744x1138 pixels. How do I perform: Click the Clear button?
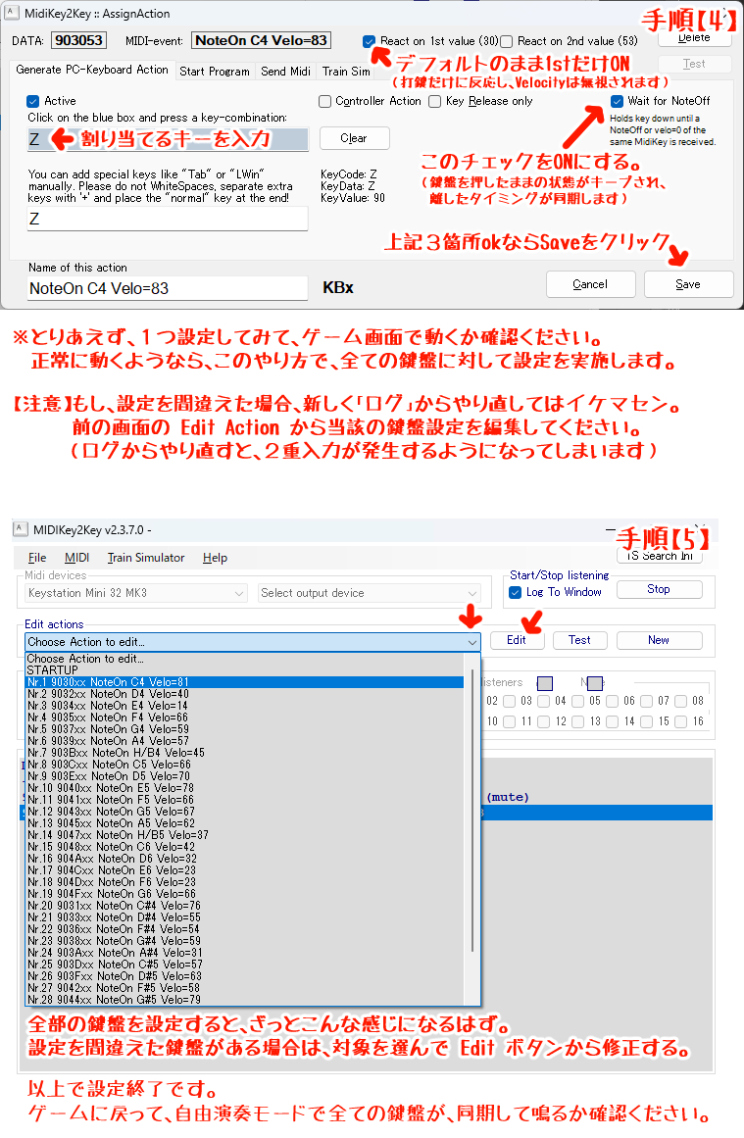click(354, 138)
